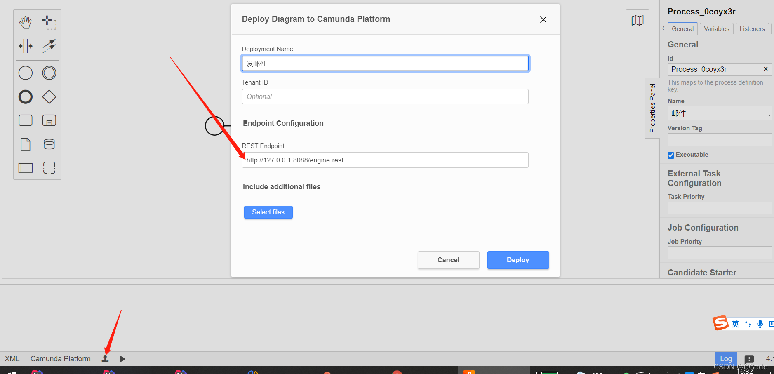The width and height of the screenshot is (774, 374).
Task: Create a data object reference
Action: tap(26, 144)
